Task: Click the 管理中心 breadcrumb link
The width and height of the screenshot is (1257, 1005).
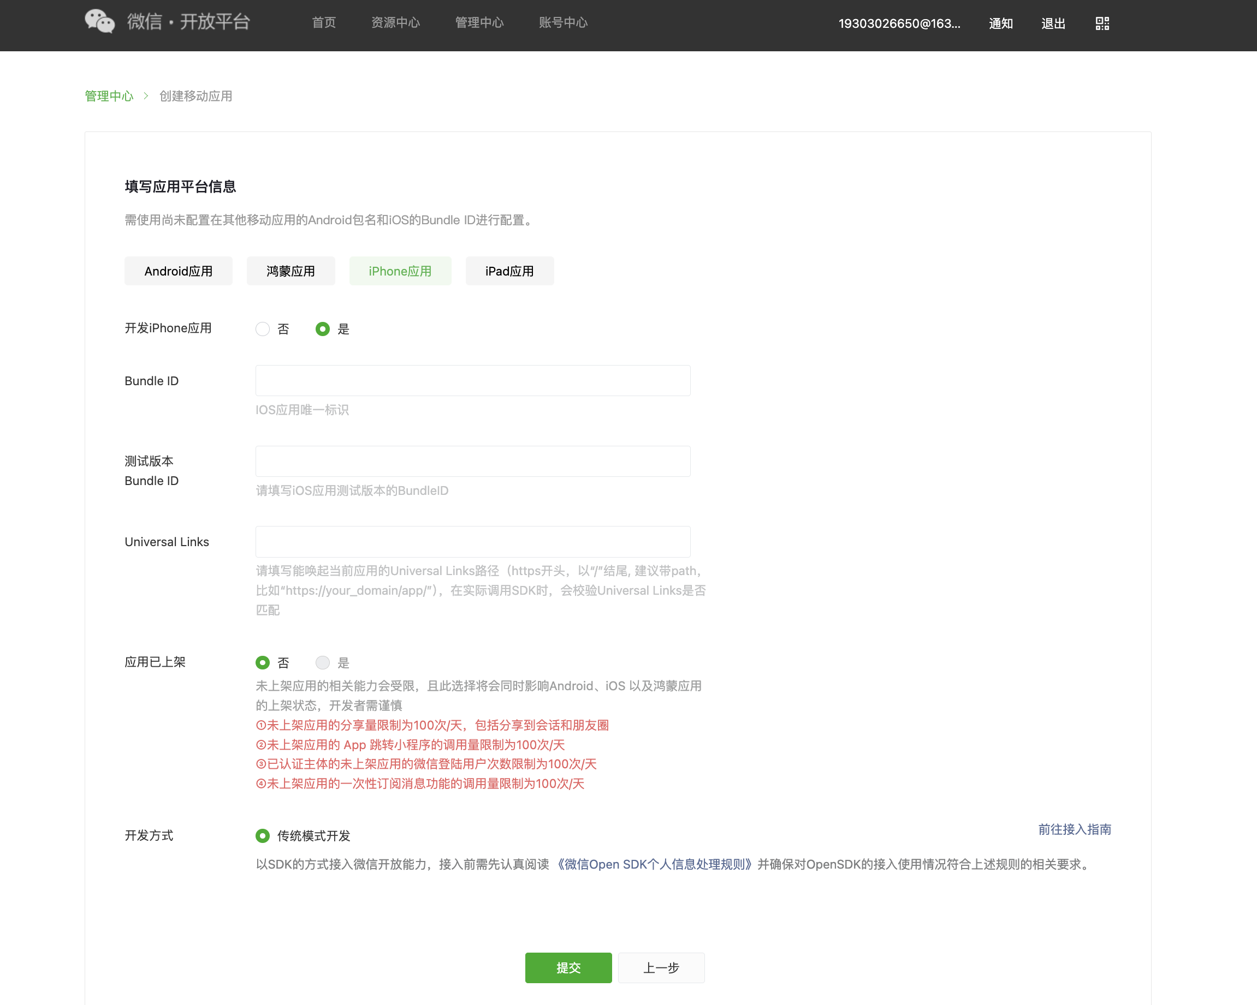Action: [109, 95]
